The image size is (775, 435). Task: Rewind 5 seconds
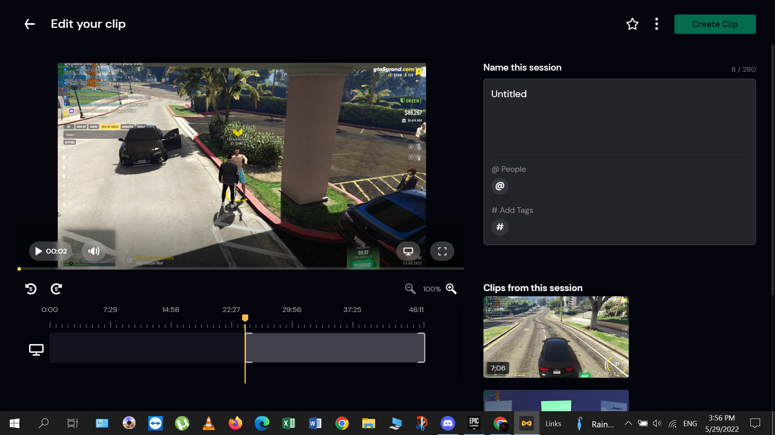pyautogui.click(x=31, y=289)
